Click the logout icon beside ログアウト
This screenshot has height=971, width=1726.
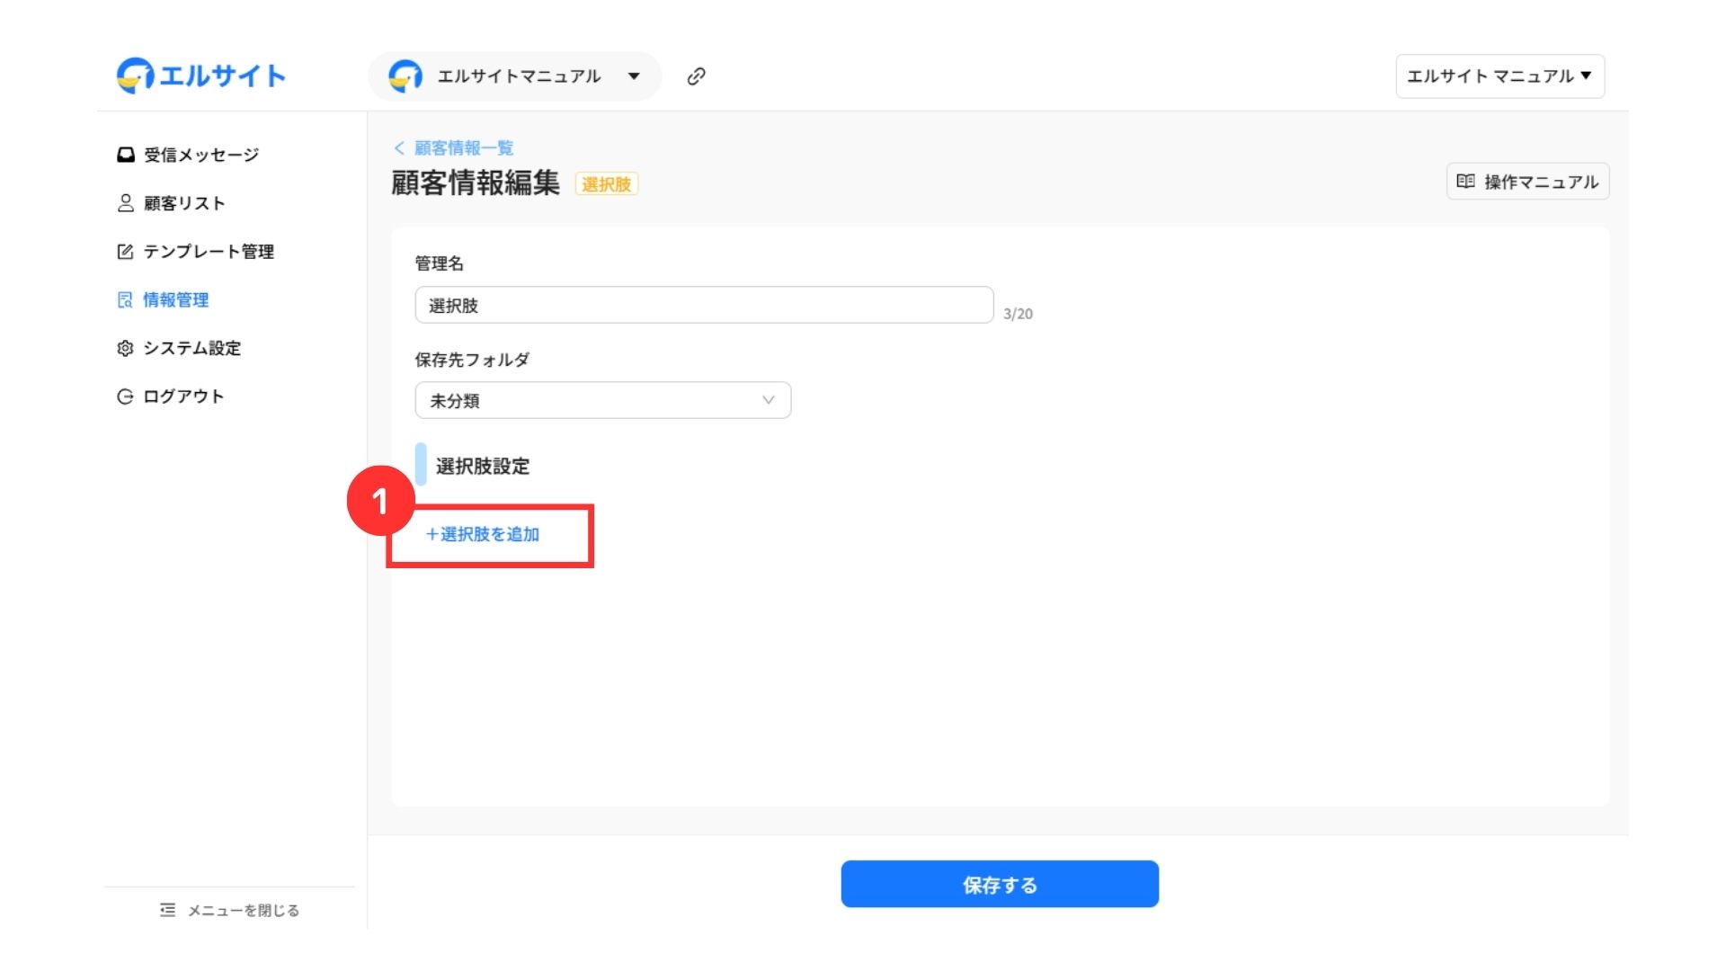pyautogui.click(x=125, y=396)
